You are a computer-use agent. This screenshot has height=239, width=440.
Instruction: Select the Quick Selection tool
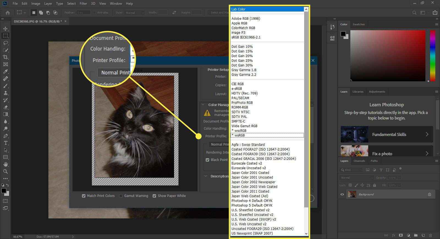click(x=5, y=50)
